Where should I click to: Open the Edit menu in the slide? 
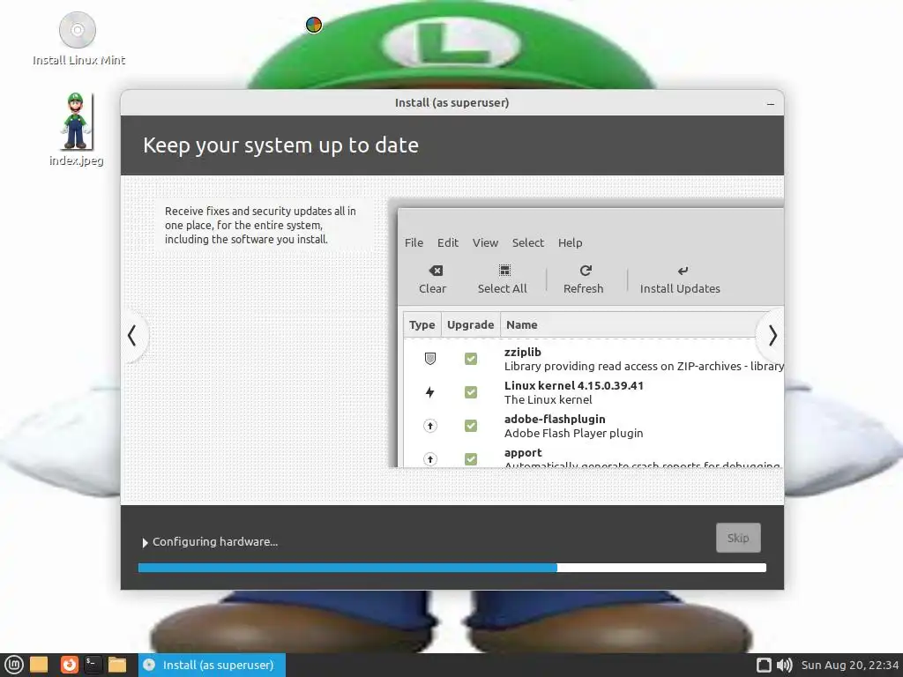(447, 243)
